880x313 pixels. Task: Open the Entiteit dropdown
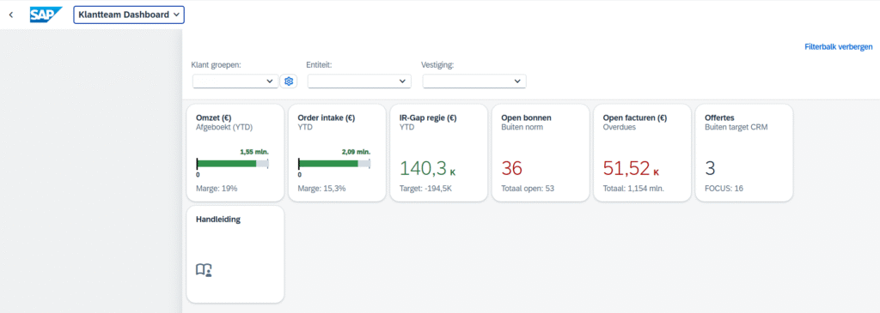(359, 81)
